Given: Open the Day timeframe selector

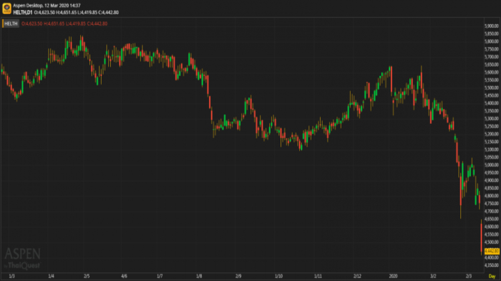Looking at the screenshot, I should tap(492, 276).
